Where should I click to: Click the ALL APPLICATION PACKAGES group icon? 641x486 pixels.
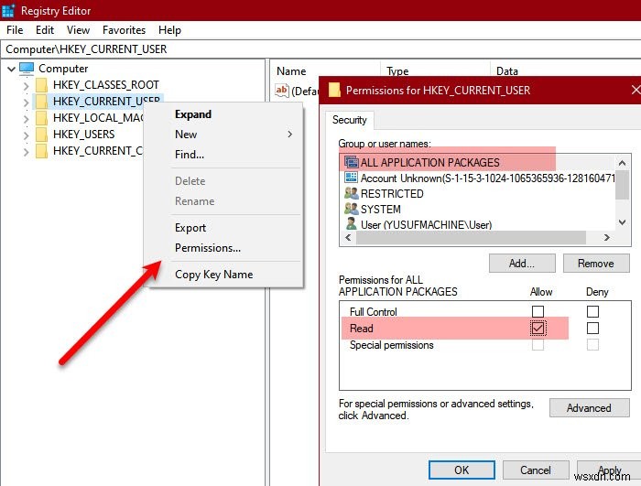pyautogui.click(x=351, y=162)
